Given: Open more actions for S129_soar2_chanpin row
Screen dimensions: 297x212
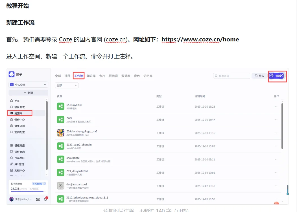Looking at the screenshot, I should (x=276, y=146).
